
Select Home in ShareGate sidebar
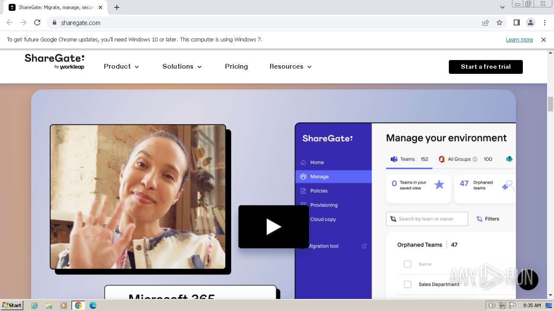[x=317, y=162]
